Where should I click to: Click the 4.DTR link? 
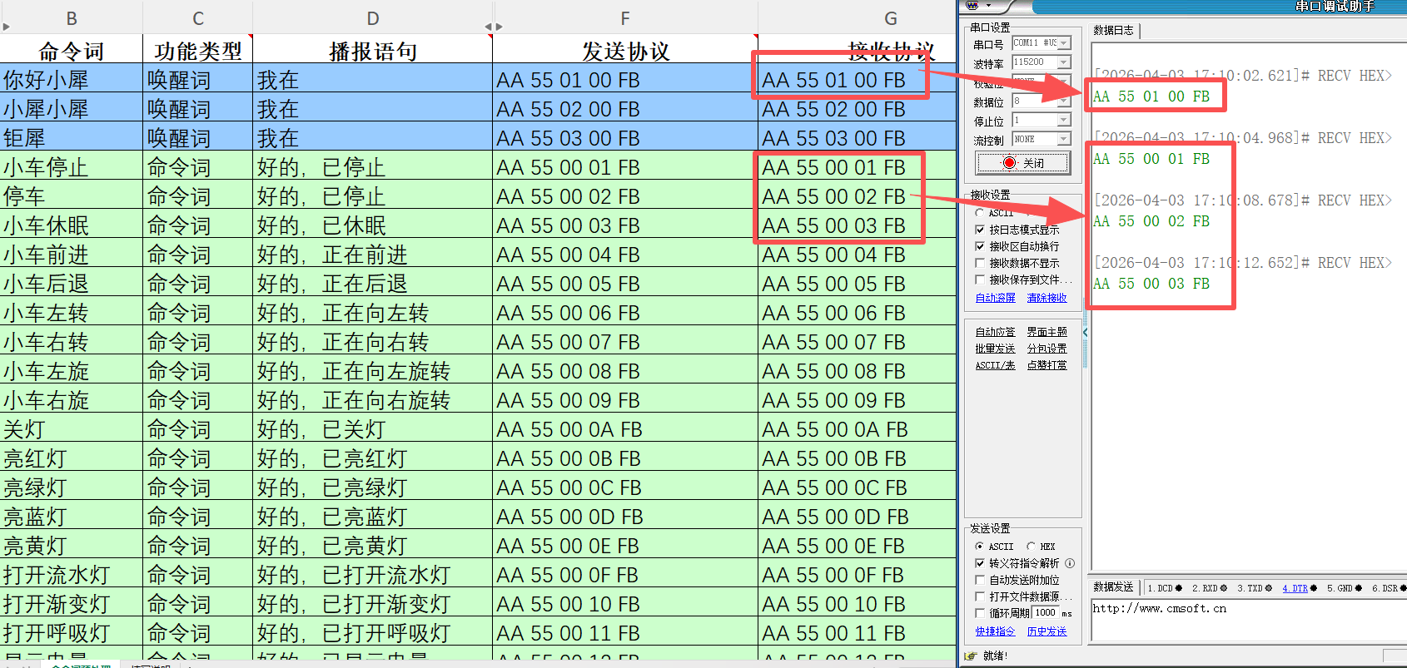pyautogui.click(x=1295, y=588)
